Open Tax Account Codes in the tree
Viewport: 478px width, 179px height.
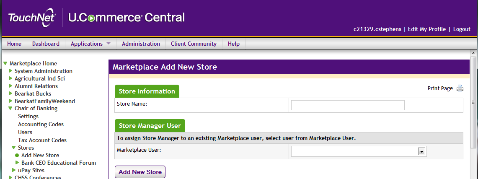pyautogui.click(x=42, y=140)
